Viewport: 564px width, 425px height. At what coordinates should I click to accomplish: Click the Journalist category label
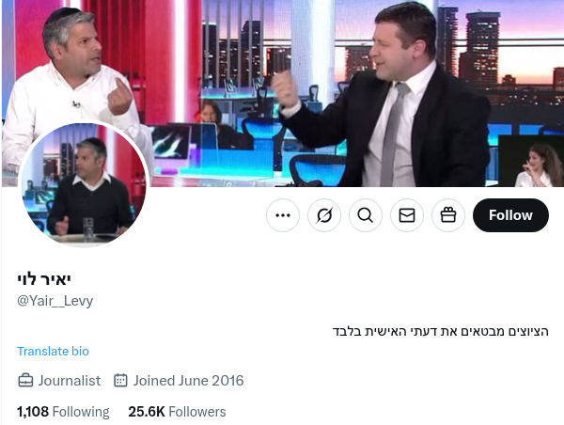pyautogui.click(x=70, y=381)
